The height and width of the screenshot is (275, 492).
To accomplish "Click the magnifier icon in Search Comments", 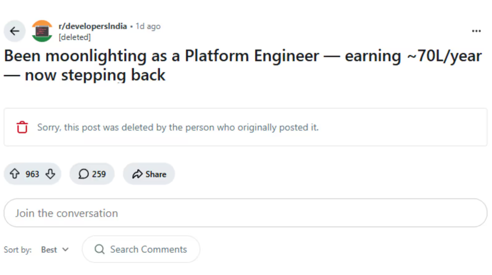I will click(x=100, y=249).
